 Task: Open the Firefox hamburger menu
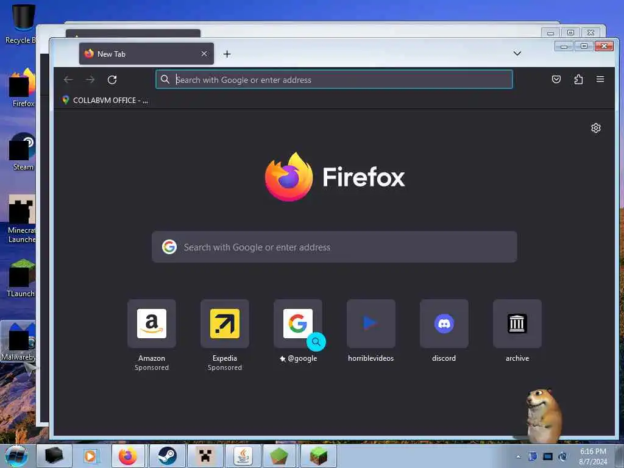(x=600, y=79)
